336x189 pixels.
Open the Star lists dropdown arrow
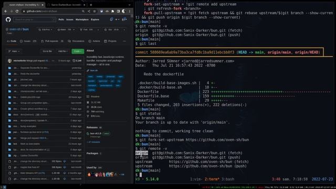click(124, 30)
